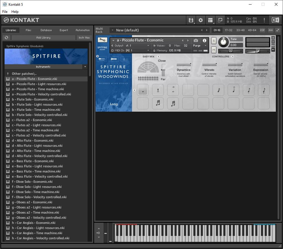Click the minimized view windows icon
Viewport: 283px width, 249px height.
point(220,20)
